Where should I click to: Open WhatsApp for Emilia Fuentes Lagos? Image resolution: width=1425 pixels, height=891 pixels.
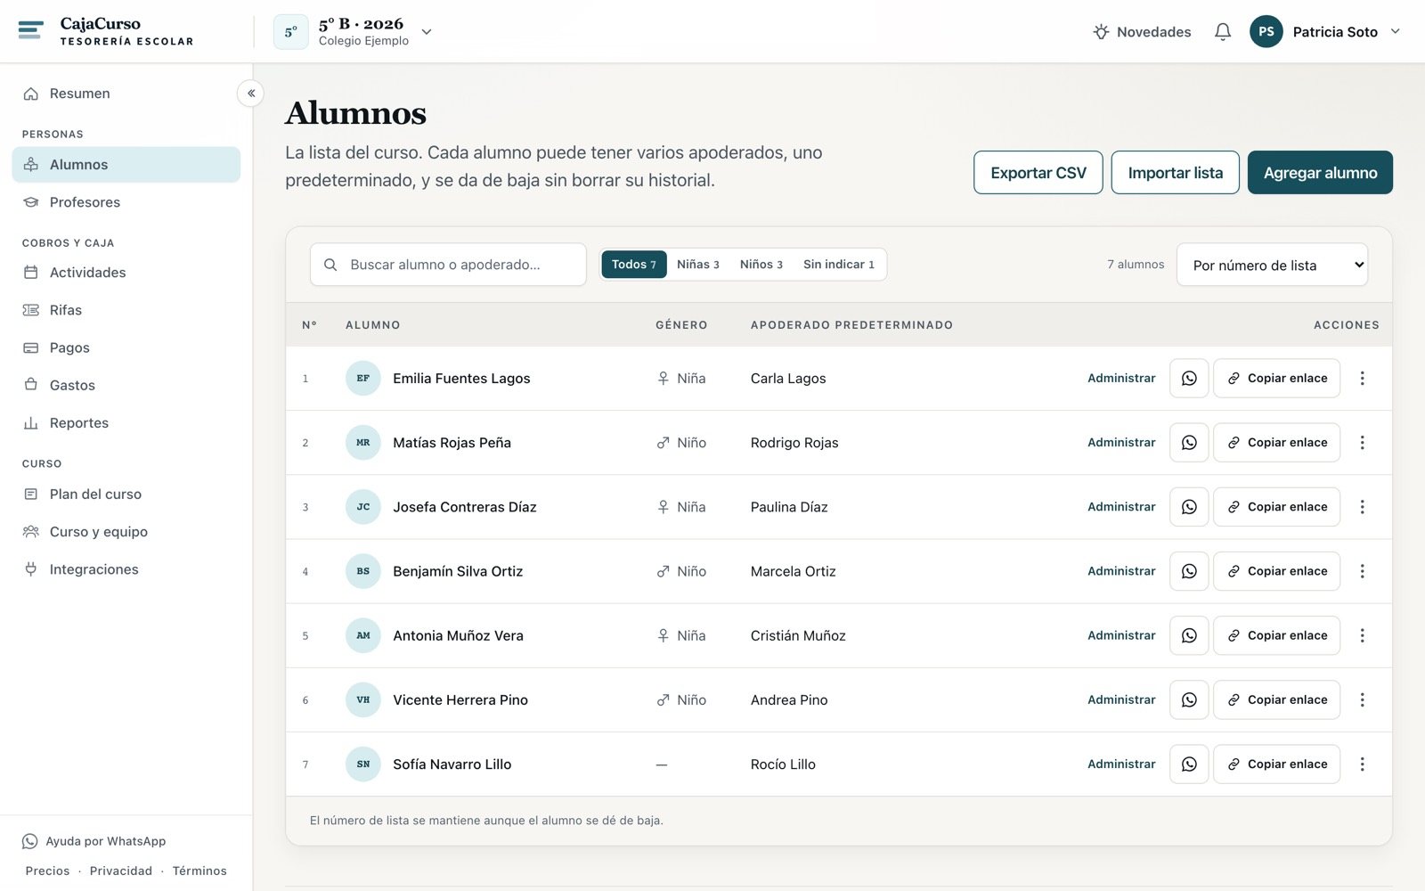pos(1189,379)
